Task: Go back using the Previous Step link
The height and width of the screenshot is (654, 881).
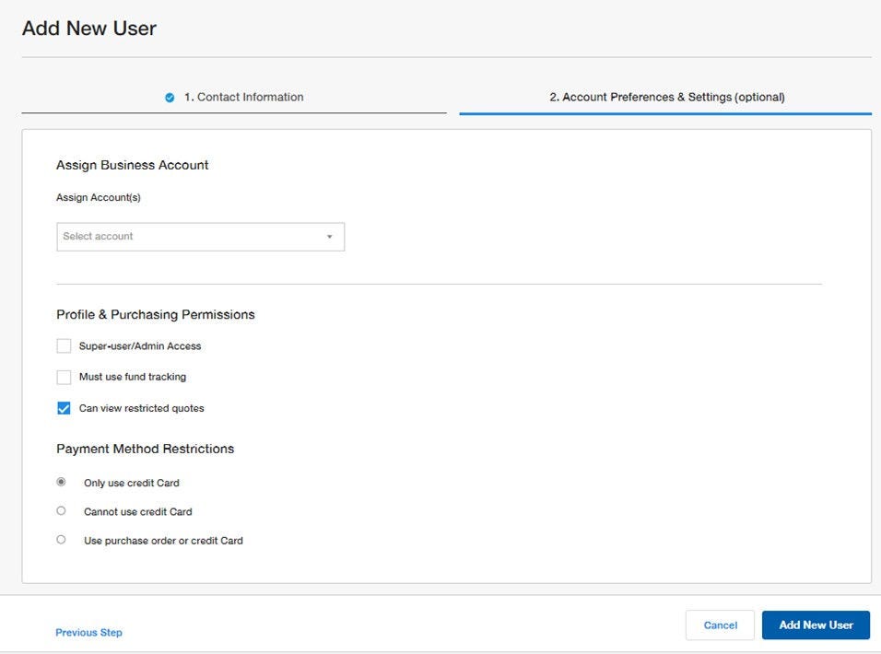Action: coord(88,632)
